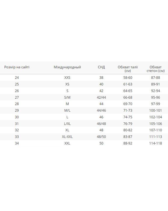Click the 48/50 СНД size cell
Screen dimensions: 168x211
[101, 137]
